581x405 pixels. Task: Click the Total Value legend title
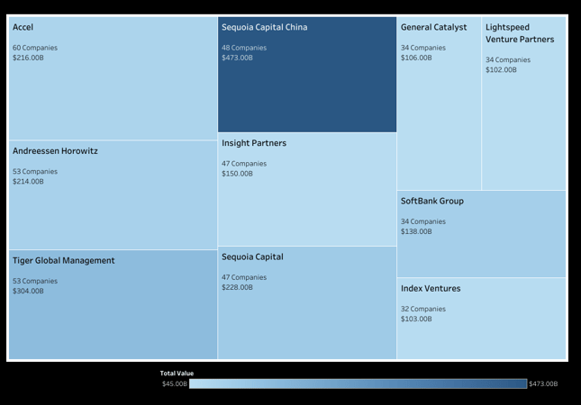pos(177,373)
